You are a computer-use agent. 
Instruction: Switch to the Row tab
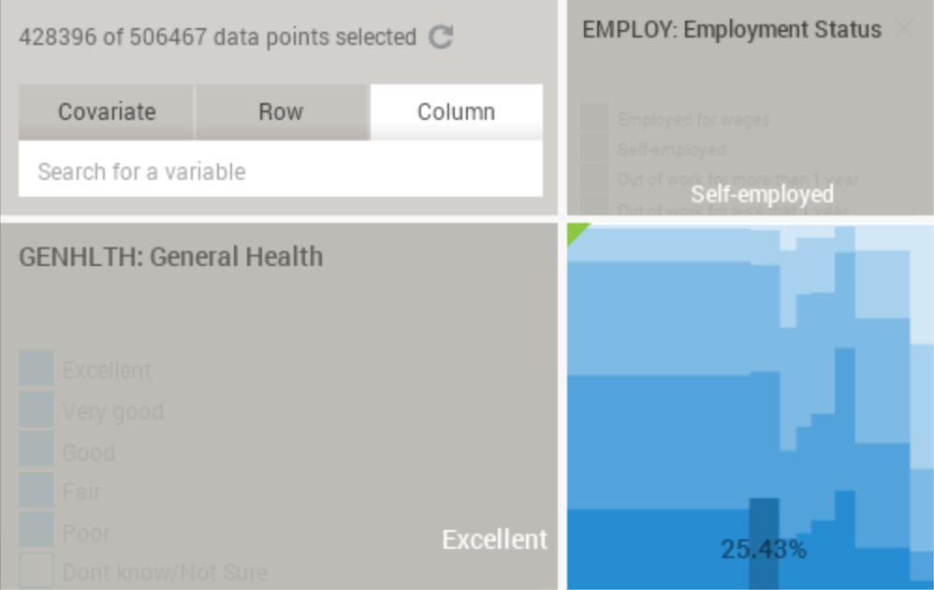pos(281,112)
